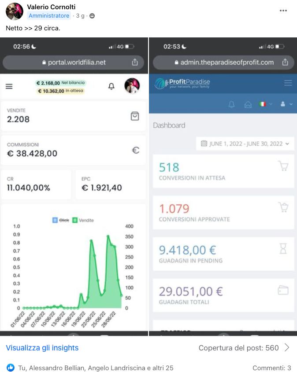Open the ProfitParadise user account dropdown
Viewport: 297px width, 372px height.
[x=286, y=104]
